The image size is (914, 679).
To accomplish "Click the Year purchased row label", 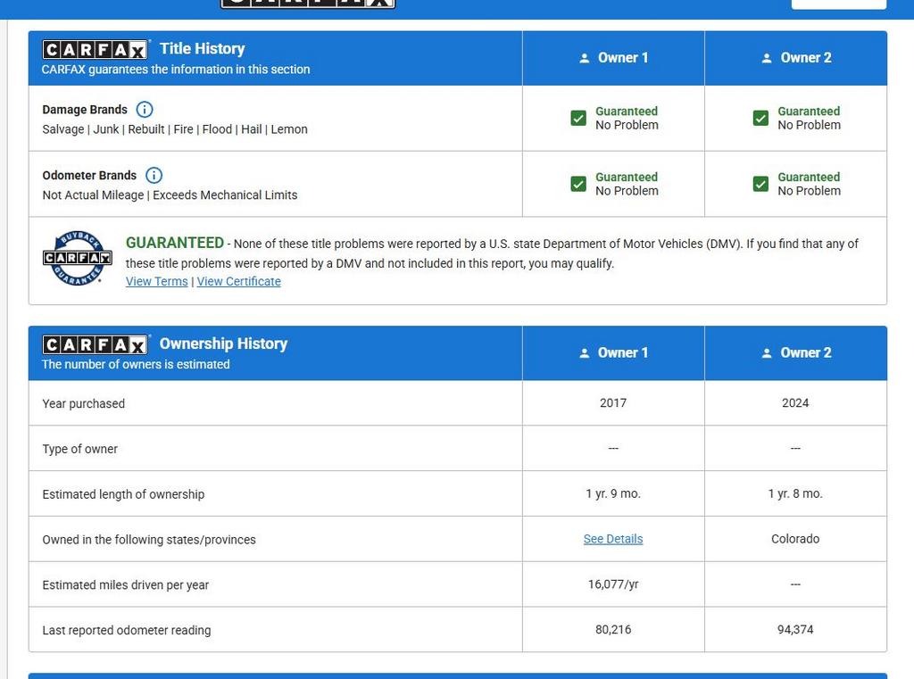I will (x=83, y=403).
